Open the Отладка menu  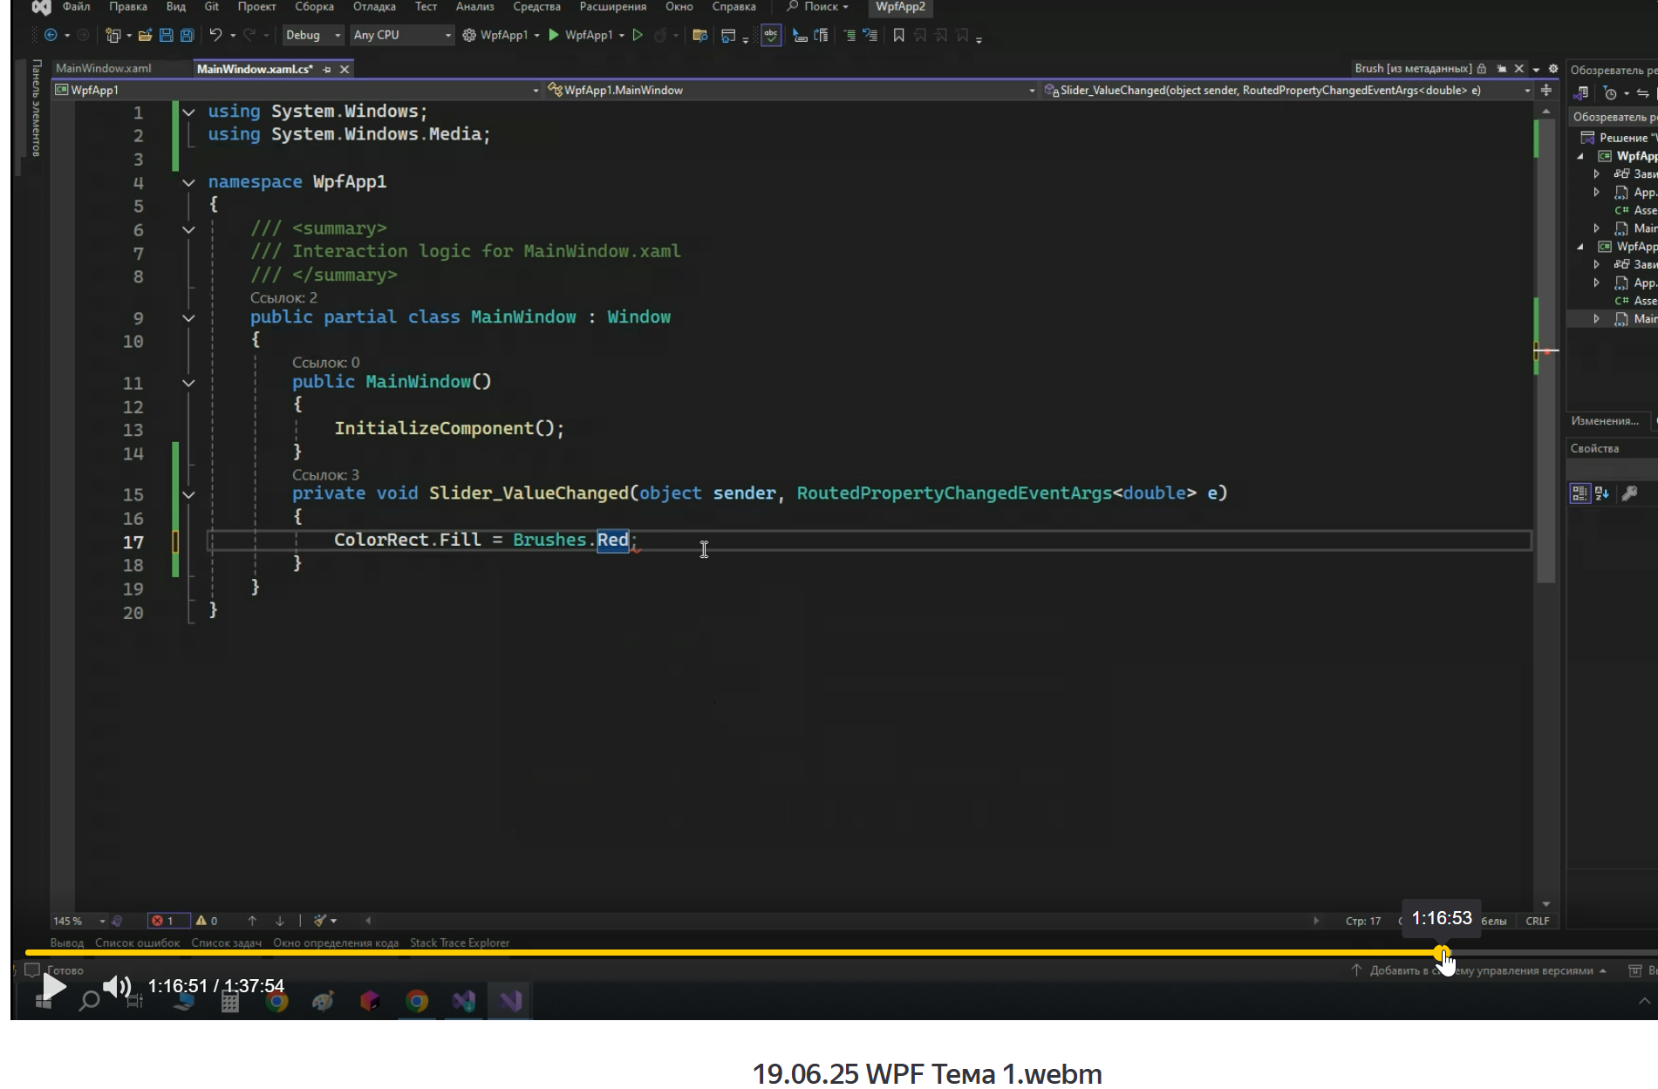coord(374,7)
